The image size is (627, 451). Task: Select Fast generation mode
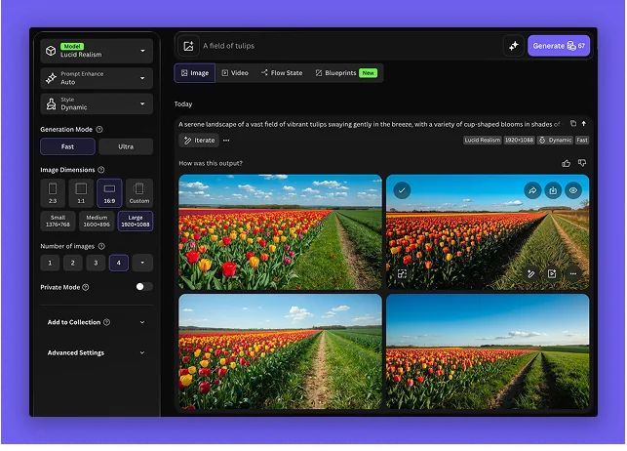67,146
